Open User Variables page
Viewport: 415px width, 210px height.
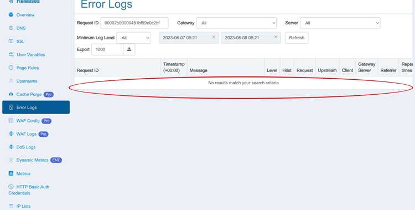point(30,55)
